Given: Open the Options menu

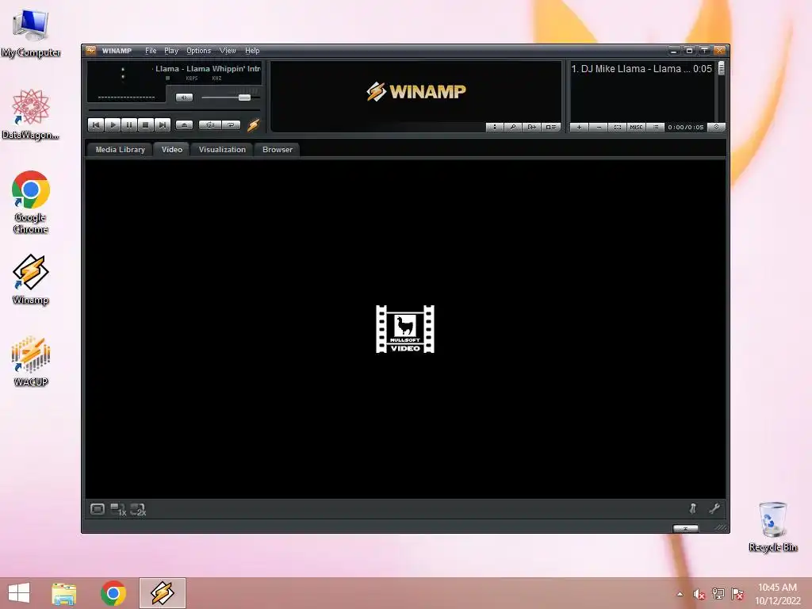Looking at the screenshot, I should click(x=199, y=51).
